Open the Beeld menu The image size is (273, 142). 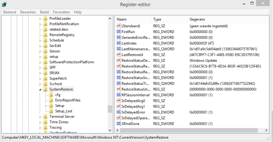(x=44, y=12)
